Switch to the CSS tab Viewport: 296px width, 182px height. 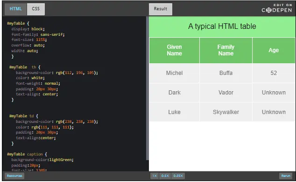(x=35, y=9)
